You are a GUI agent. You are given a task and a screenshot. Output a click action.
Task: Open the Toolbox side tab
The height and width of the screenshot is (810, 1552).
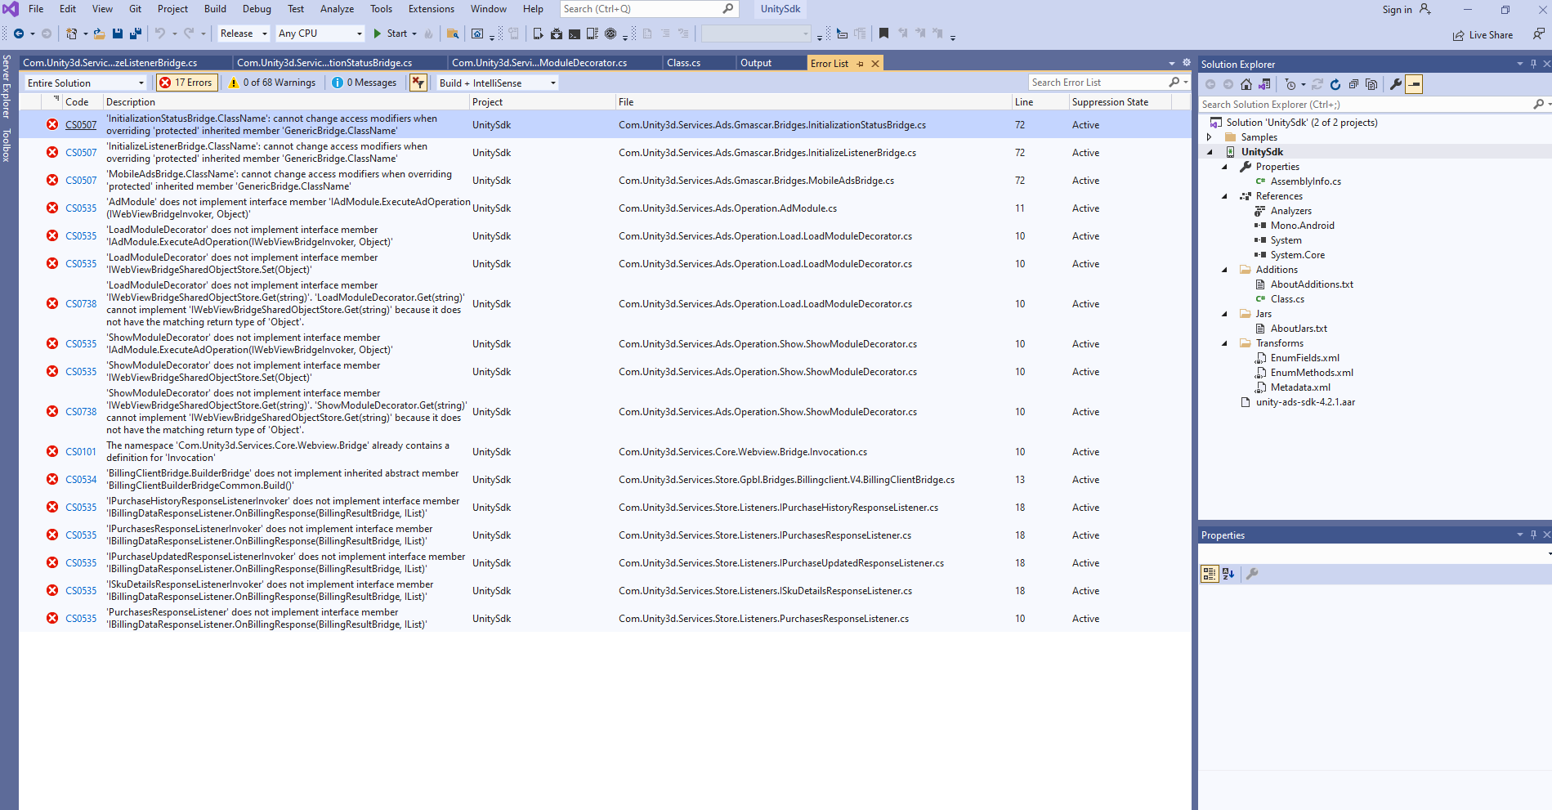7,145
